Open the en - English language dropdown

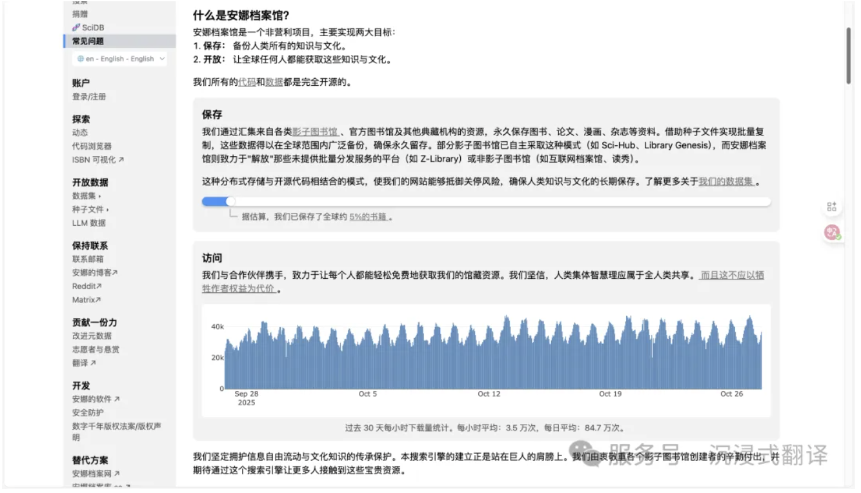click(120, 59)
